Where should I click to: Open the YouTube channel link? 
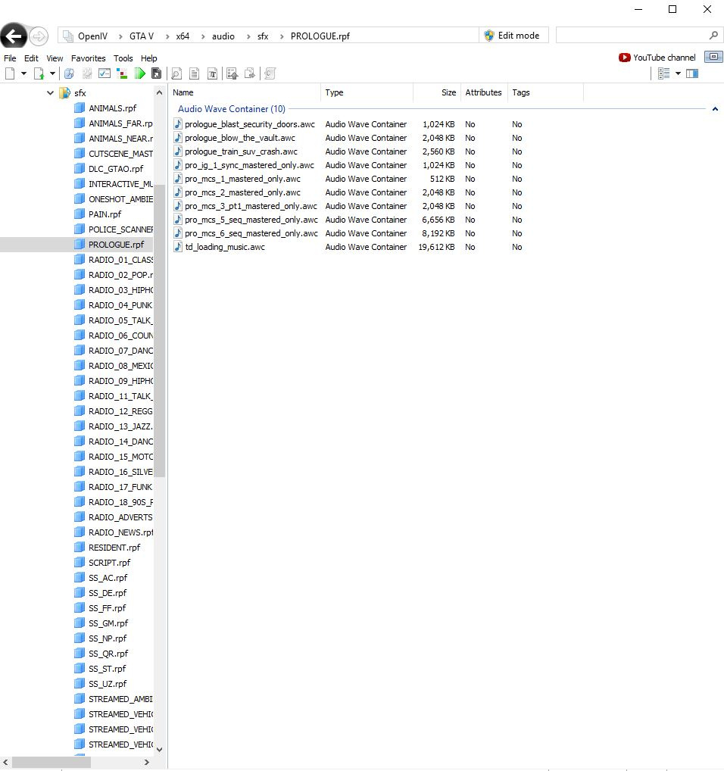pyautogui.click(x=657, y=58)
